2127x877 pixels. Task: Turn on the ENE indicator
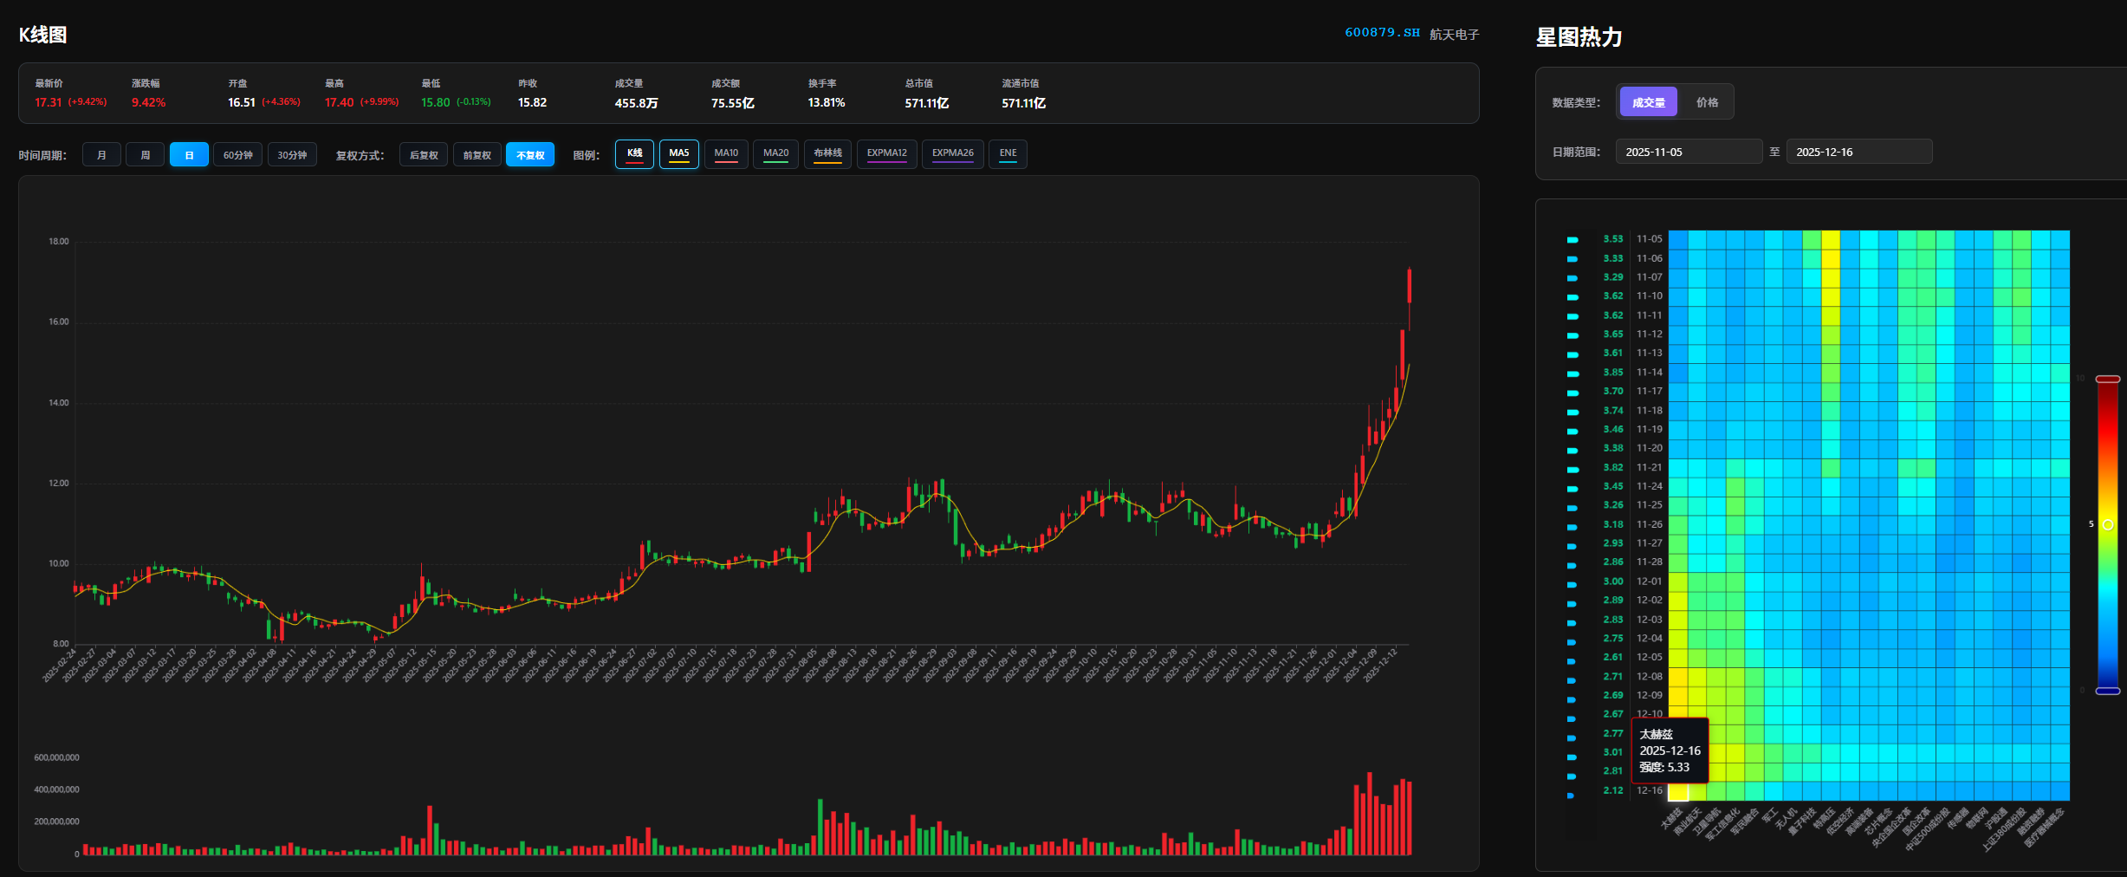click(1008, 154)
